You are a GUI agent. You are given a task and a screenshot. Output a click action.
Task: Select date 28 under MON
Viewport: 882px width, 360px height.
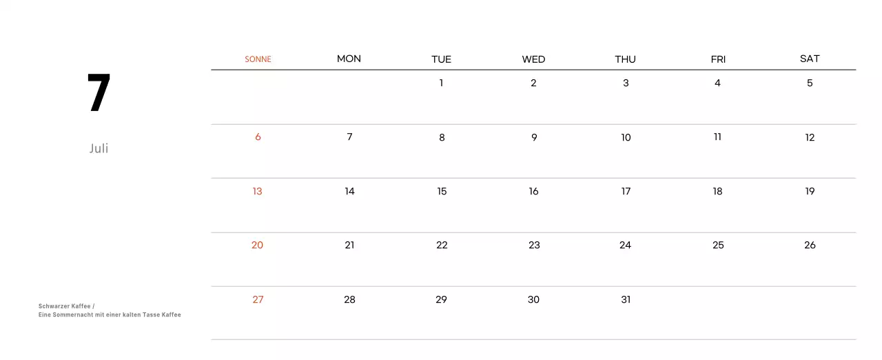point(349,299)
